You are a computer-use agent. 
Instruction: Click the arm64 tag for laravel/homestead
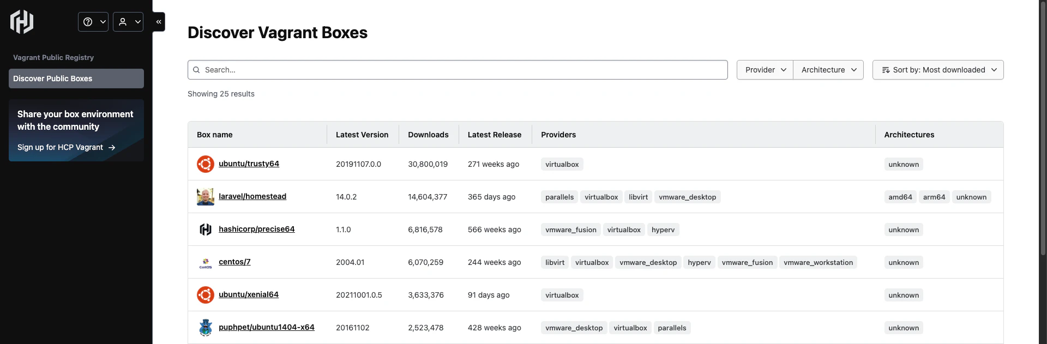click(x=934, y=197)
